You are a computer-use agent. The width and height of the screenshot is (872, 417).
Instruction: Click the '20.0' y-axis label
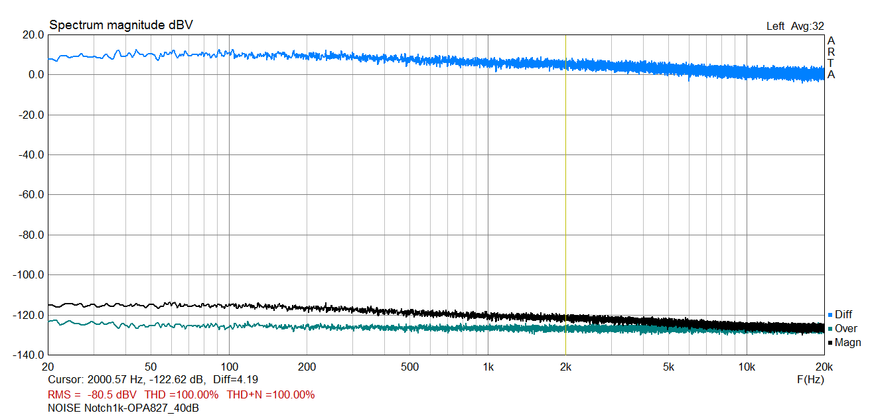click(33, 35)
